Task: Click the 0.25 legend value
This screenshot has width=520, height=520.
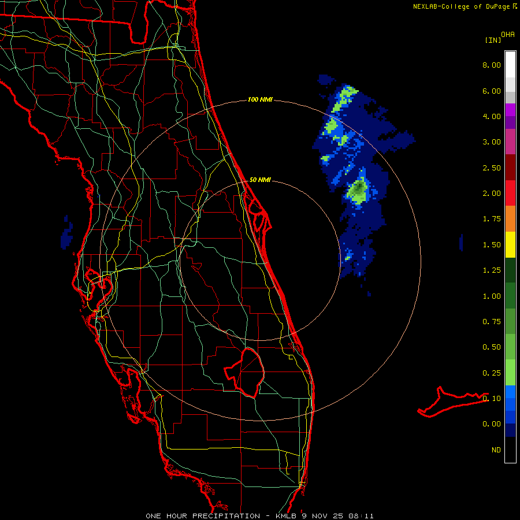Action: (492, 373)
